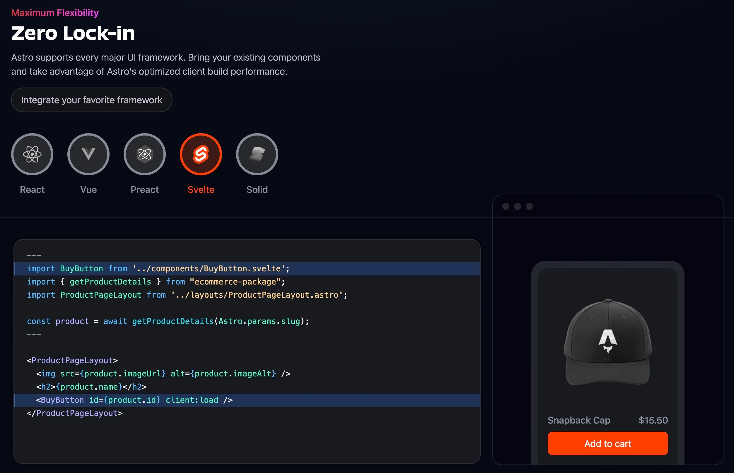
Task: Click 'Integrate your favorite framework' button
Action: [x=92, y=100]
